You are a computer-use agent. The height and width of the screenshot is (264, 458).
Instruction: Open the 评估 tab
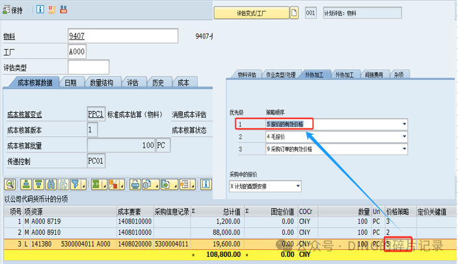[x=133, y=83]
